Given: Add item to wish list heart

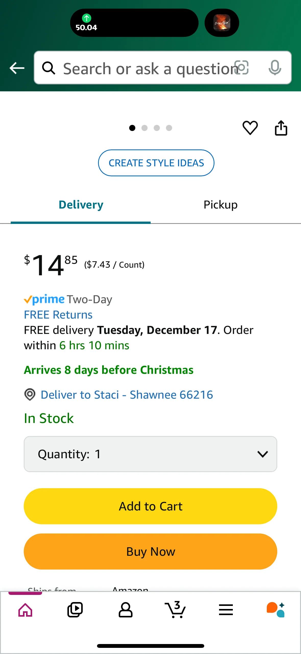Looking at the screenshot, I should pos(250,128).
